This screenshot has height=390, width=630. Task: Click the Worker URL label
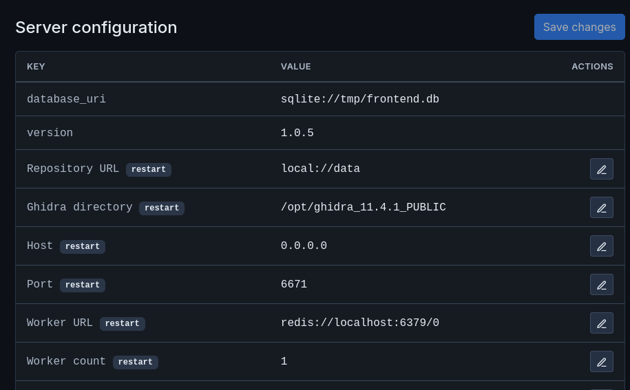click(x=59, y=323)
